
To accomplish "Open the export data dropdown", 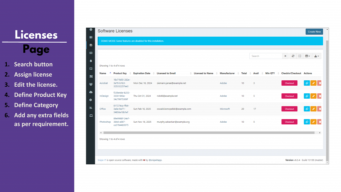I will [317, 56].
